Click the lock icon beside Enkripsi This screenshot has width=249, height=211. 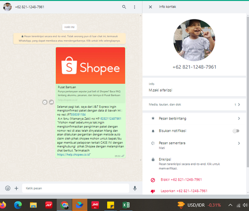pos(153,160)
